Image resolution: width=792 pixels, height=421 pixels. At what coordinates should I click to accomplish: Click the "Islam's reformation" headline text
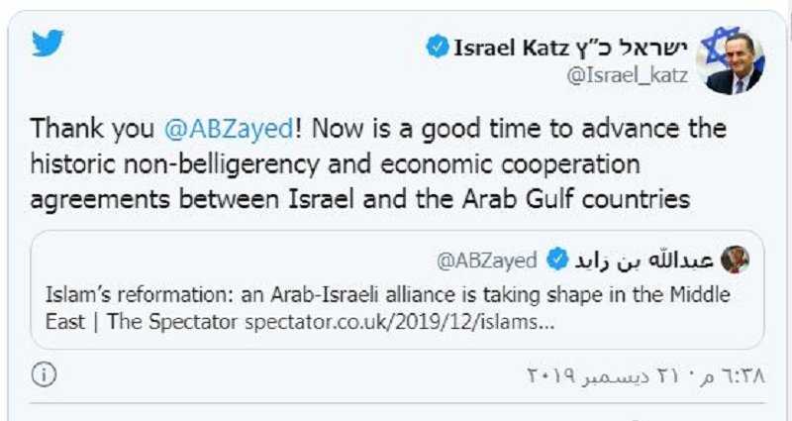coord(124,294)
